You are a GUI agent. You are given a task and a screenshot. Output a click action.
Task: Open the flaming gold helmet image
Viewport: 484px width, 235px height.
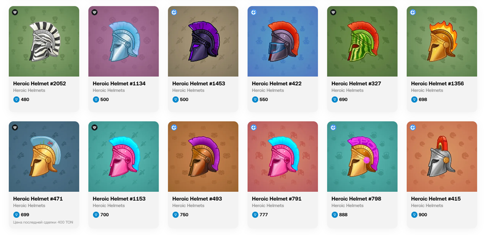[441, 42]
